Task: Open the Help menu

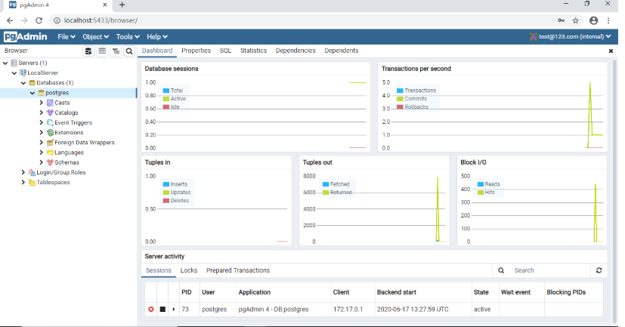Action: click(x=157, y=37)
